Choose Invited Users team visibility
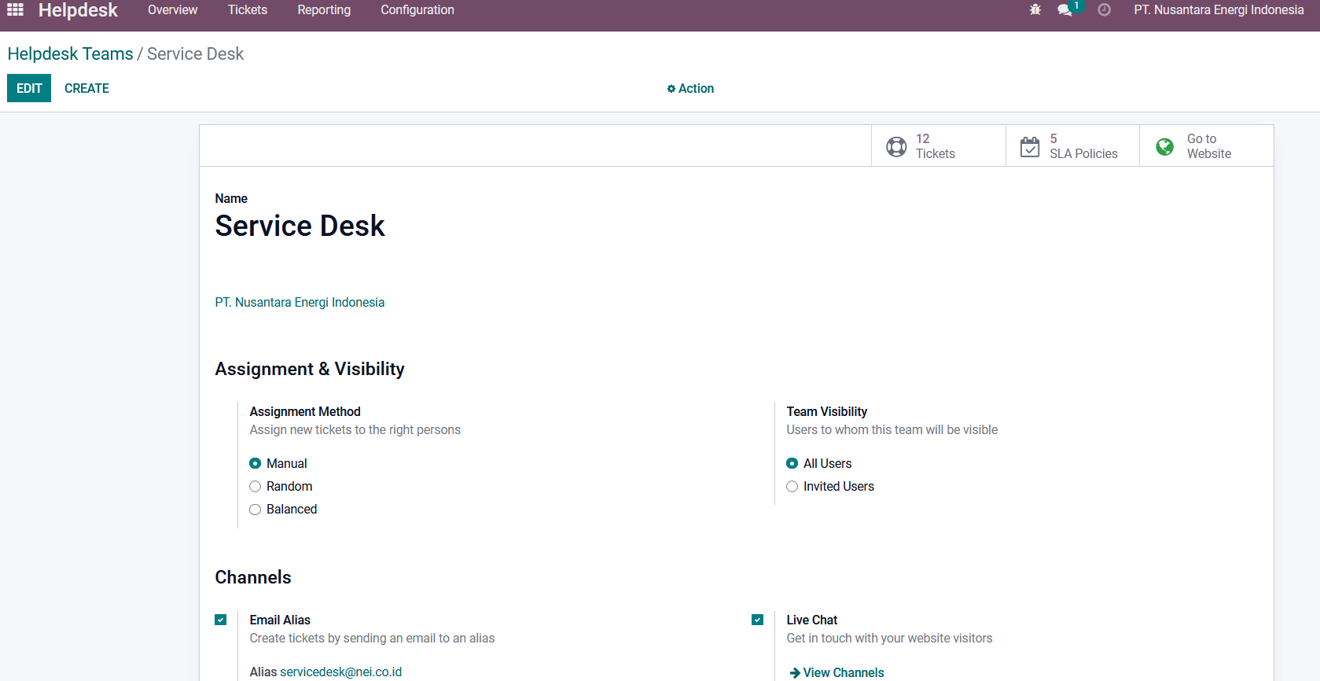 tap(792, 487)
